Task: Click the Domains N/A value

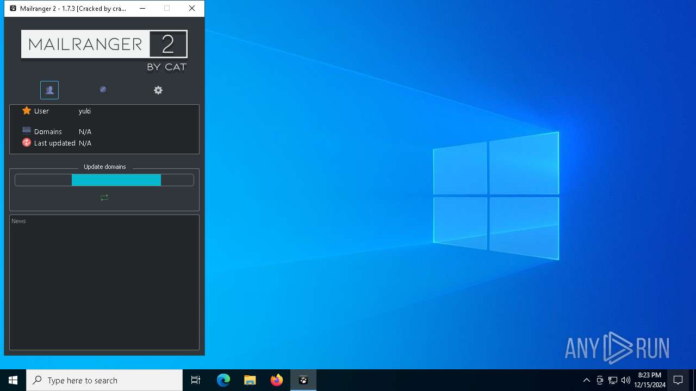Action: point(85,131)
